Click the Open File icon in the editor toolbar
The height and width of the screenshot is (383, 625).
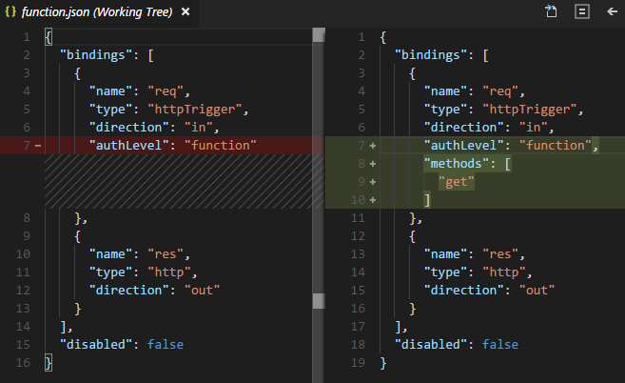point(550,12)
